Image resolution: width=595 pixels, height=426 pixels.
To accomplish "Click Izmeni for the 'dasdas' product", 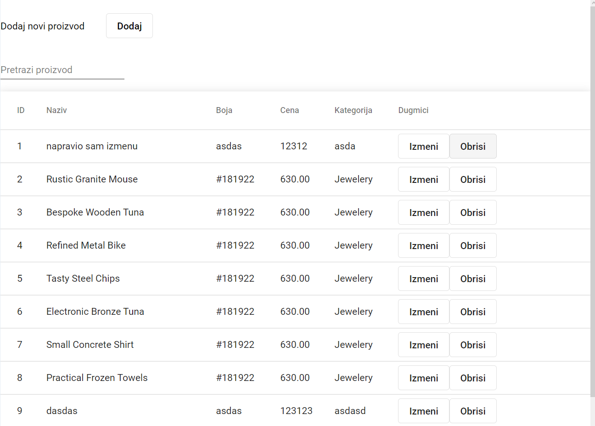I will [423, 411].
